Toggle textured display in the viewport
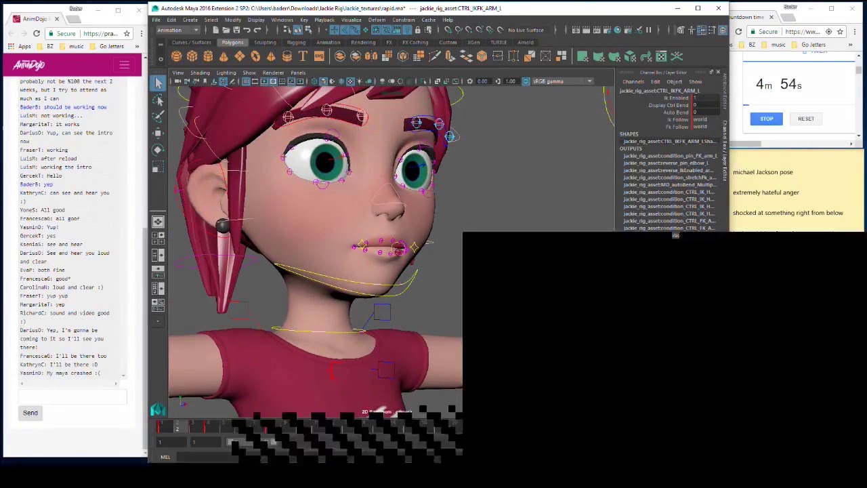The height and width of the screenshot is (488, 867). click(x=350, y=81)
